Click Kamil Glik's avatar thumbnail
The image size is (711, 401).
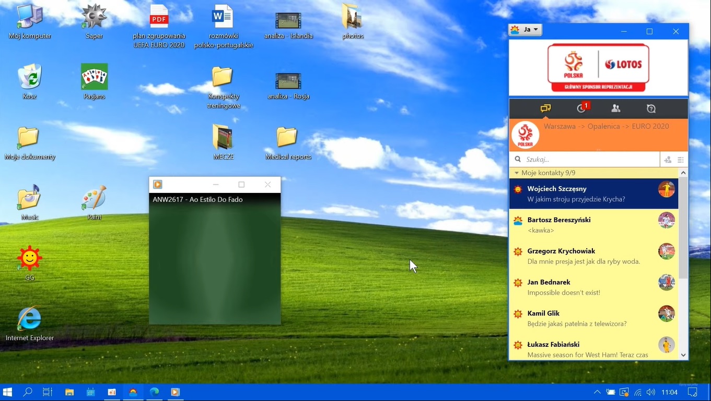click(667, 313)
